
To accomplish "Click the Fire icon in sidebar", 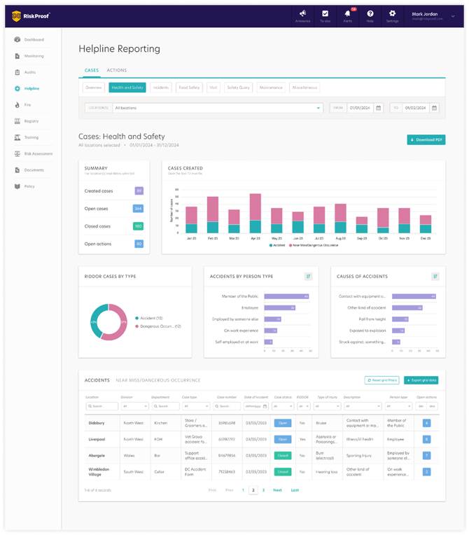I will [x=17, y=105].
